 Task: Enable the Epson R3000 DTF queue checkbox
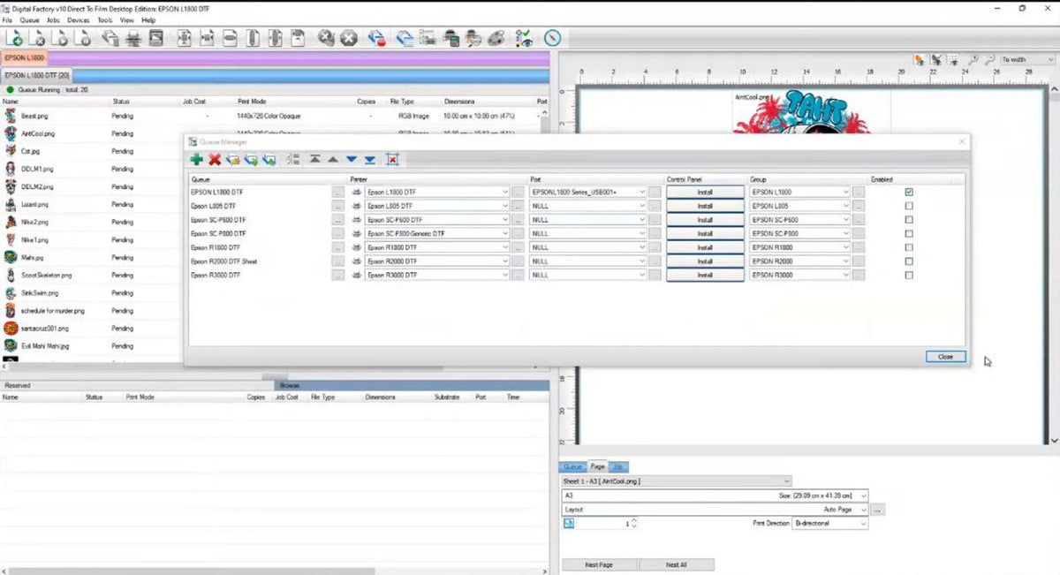[909, 276]
